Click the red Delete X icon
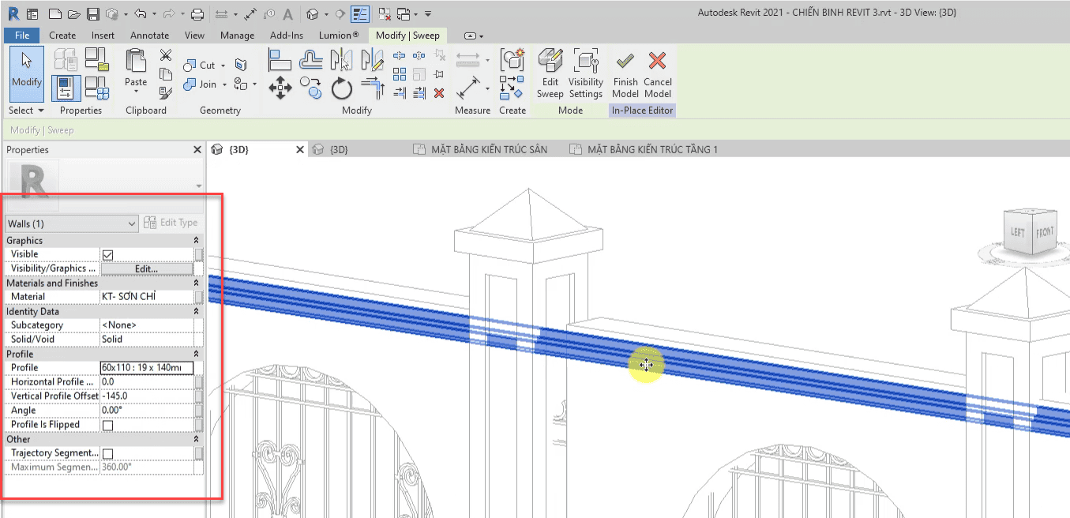This screenshot has width=1070, height=518. (x=440, y=93)
